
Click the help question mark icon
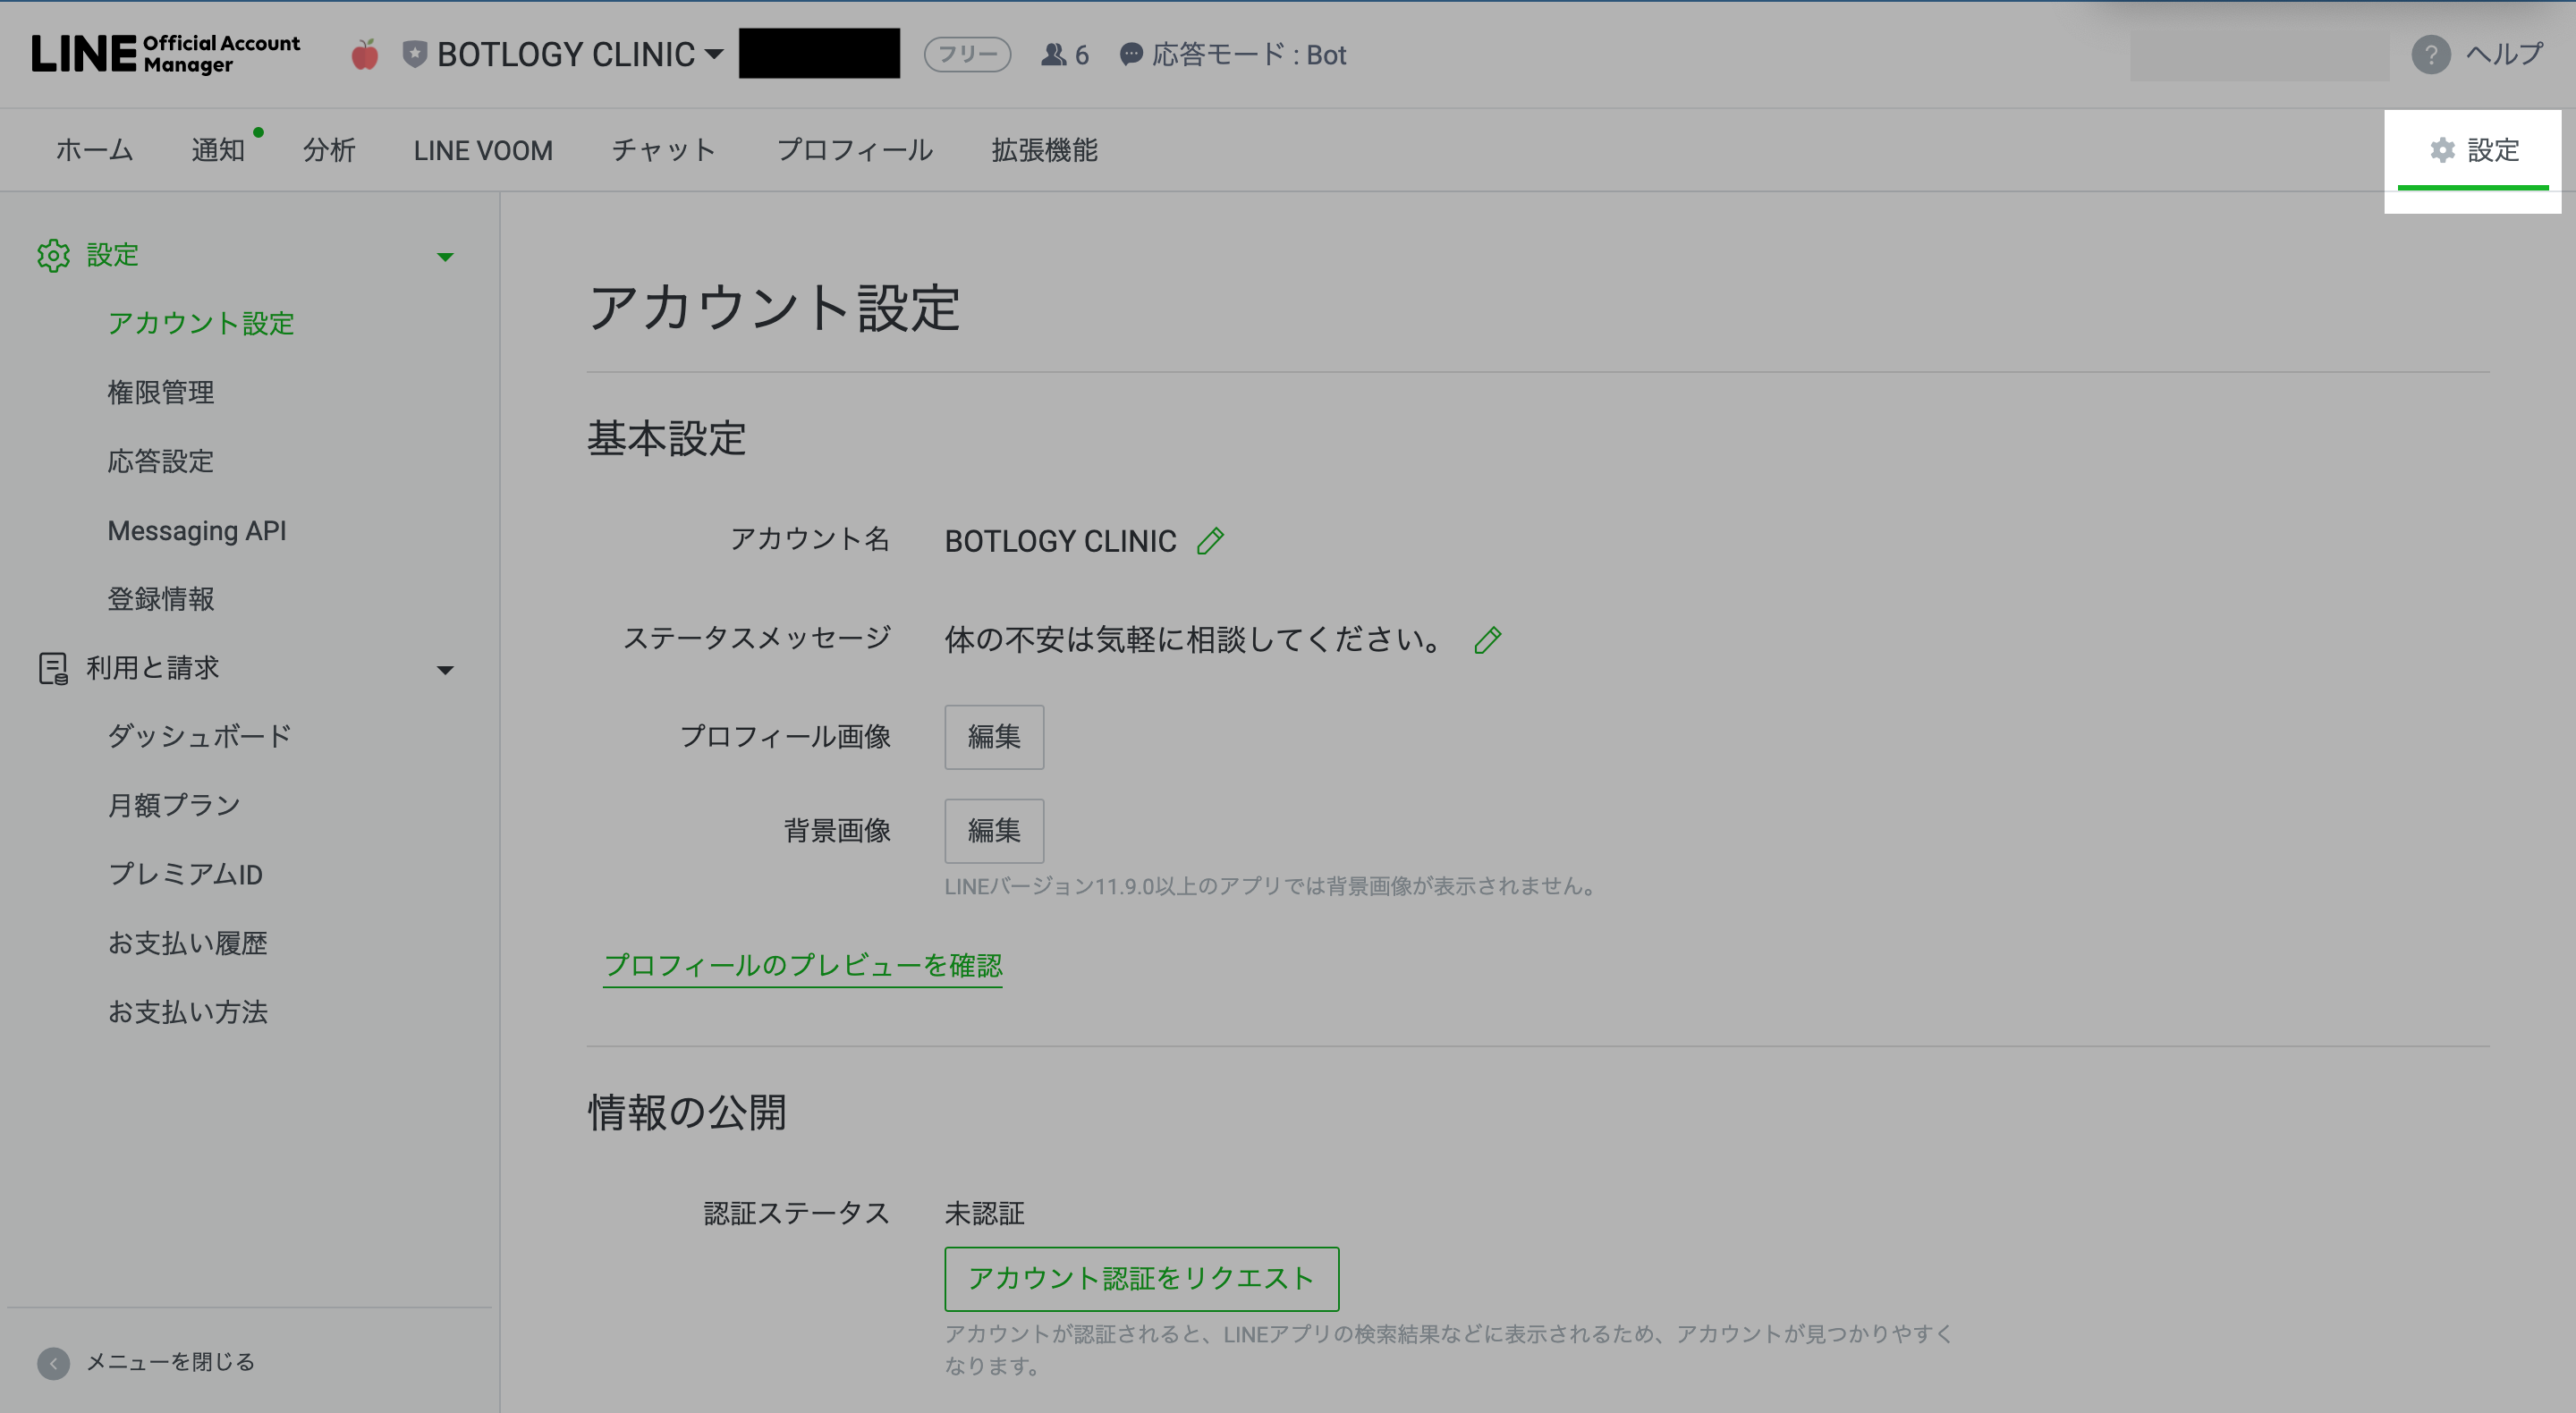click(x=2430, y=55)
